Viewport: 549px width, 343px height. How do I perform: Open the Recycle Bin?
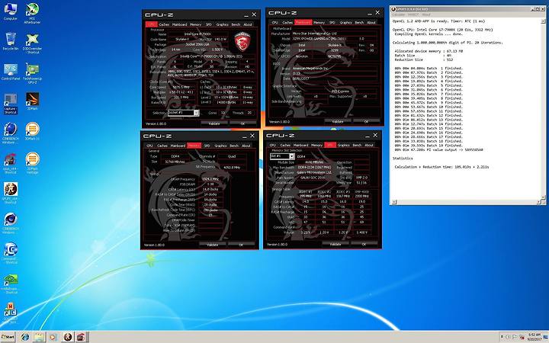click(11, 41)
